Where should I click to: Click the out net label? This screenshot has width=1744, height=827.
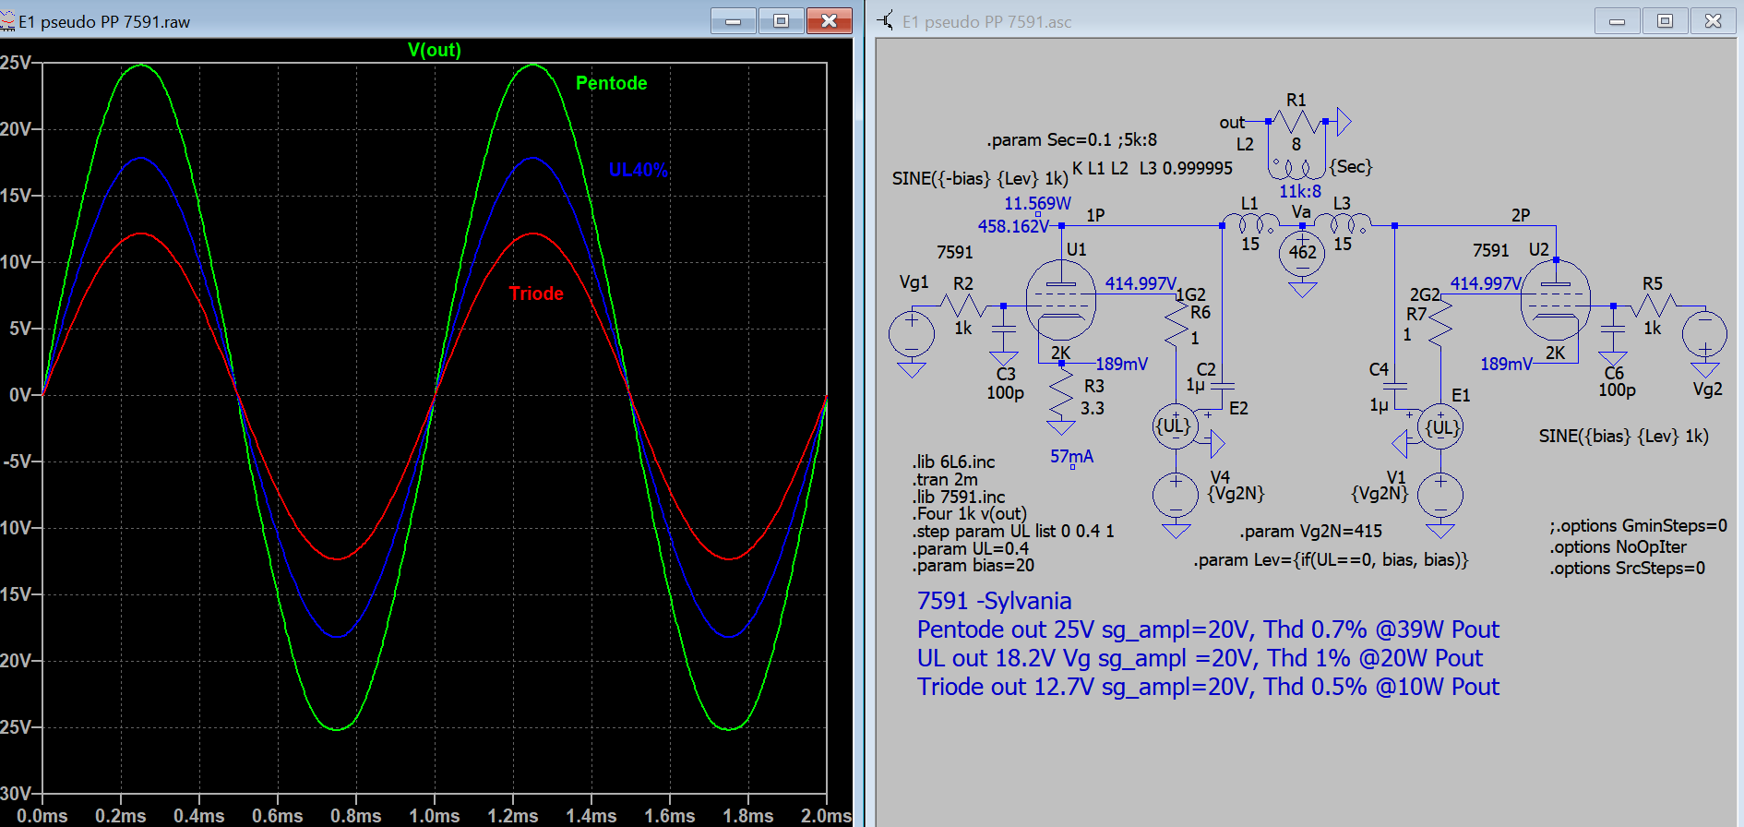click(x=1232, y=123)
